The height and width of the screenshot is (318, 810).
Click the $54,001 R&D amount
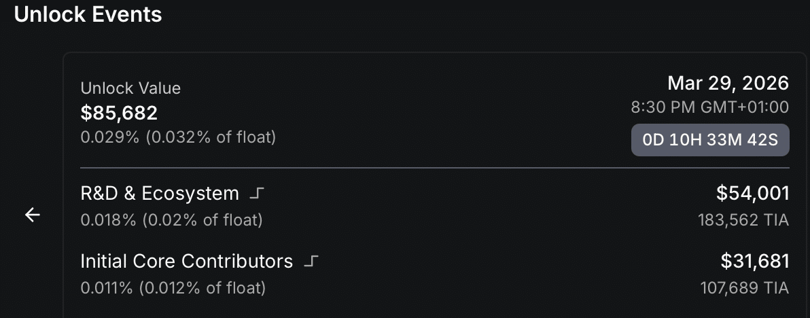753,194
